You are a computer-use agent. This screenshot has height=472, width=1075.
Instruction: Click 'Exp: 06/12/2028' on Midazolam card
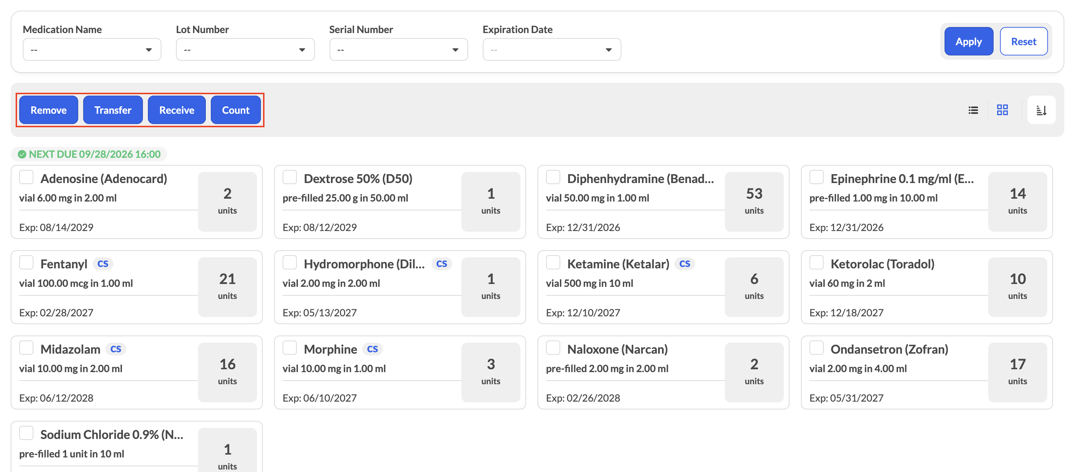click(x=56, y=398)
